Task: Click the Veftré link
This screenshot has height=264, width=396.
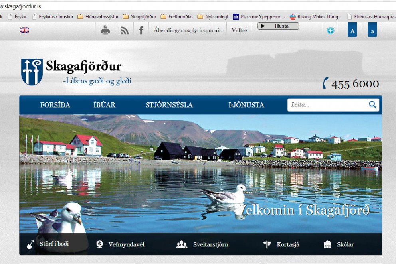Action: [240, 30]
